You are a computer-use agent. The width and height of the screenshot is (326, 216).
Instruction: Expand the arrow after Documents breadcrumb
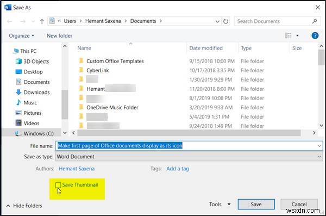pos(161,21)
